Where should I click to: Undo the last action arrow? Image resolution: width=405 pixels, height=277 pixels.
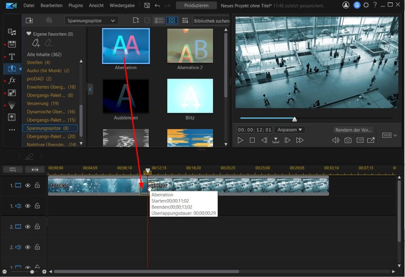[x=157, y=5]
